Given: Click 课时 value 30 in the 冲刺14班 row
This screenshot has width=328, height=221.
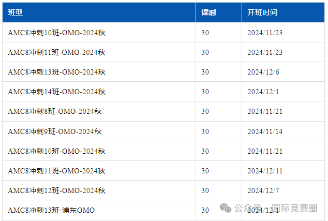Looking at the screenshot, I should pyautogui.click(x=205, y=92).
